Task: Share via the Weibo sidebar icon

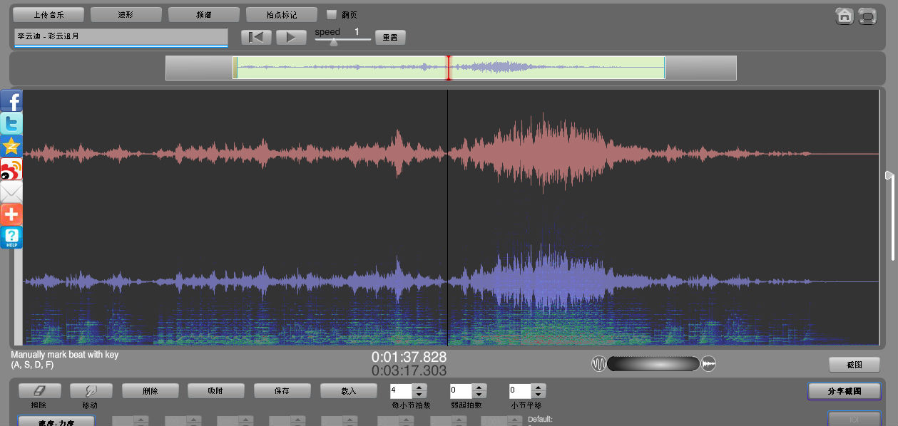Action: (x=11, y=170)
